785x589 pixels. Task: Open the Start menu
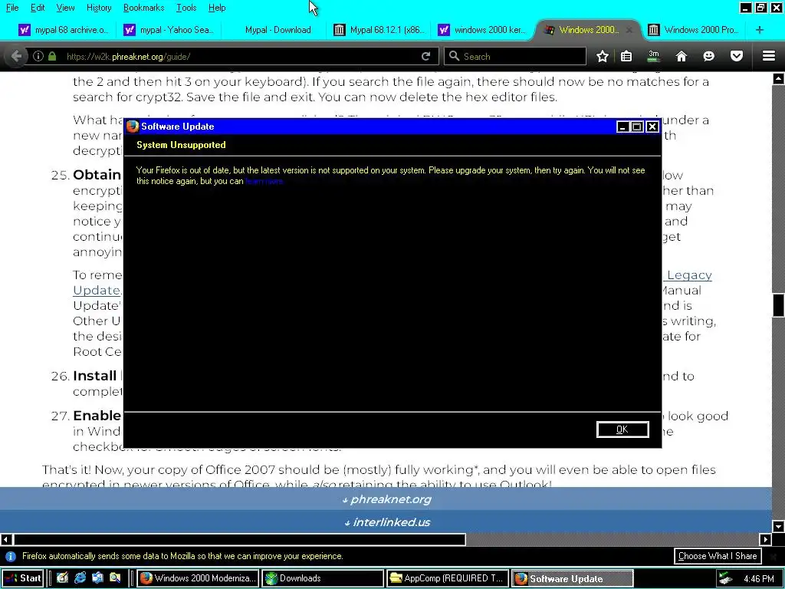pos(22,578)
